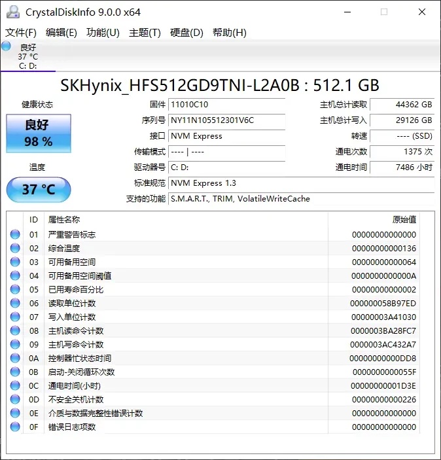Open the 编辑(E) menu
Viewport: 441px width, 460px height.
coord(62,33)
